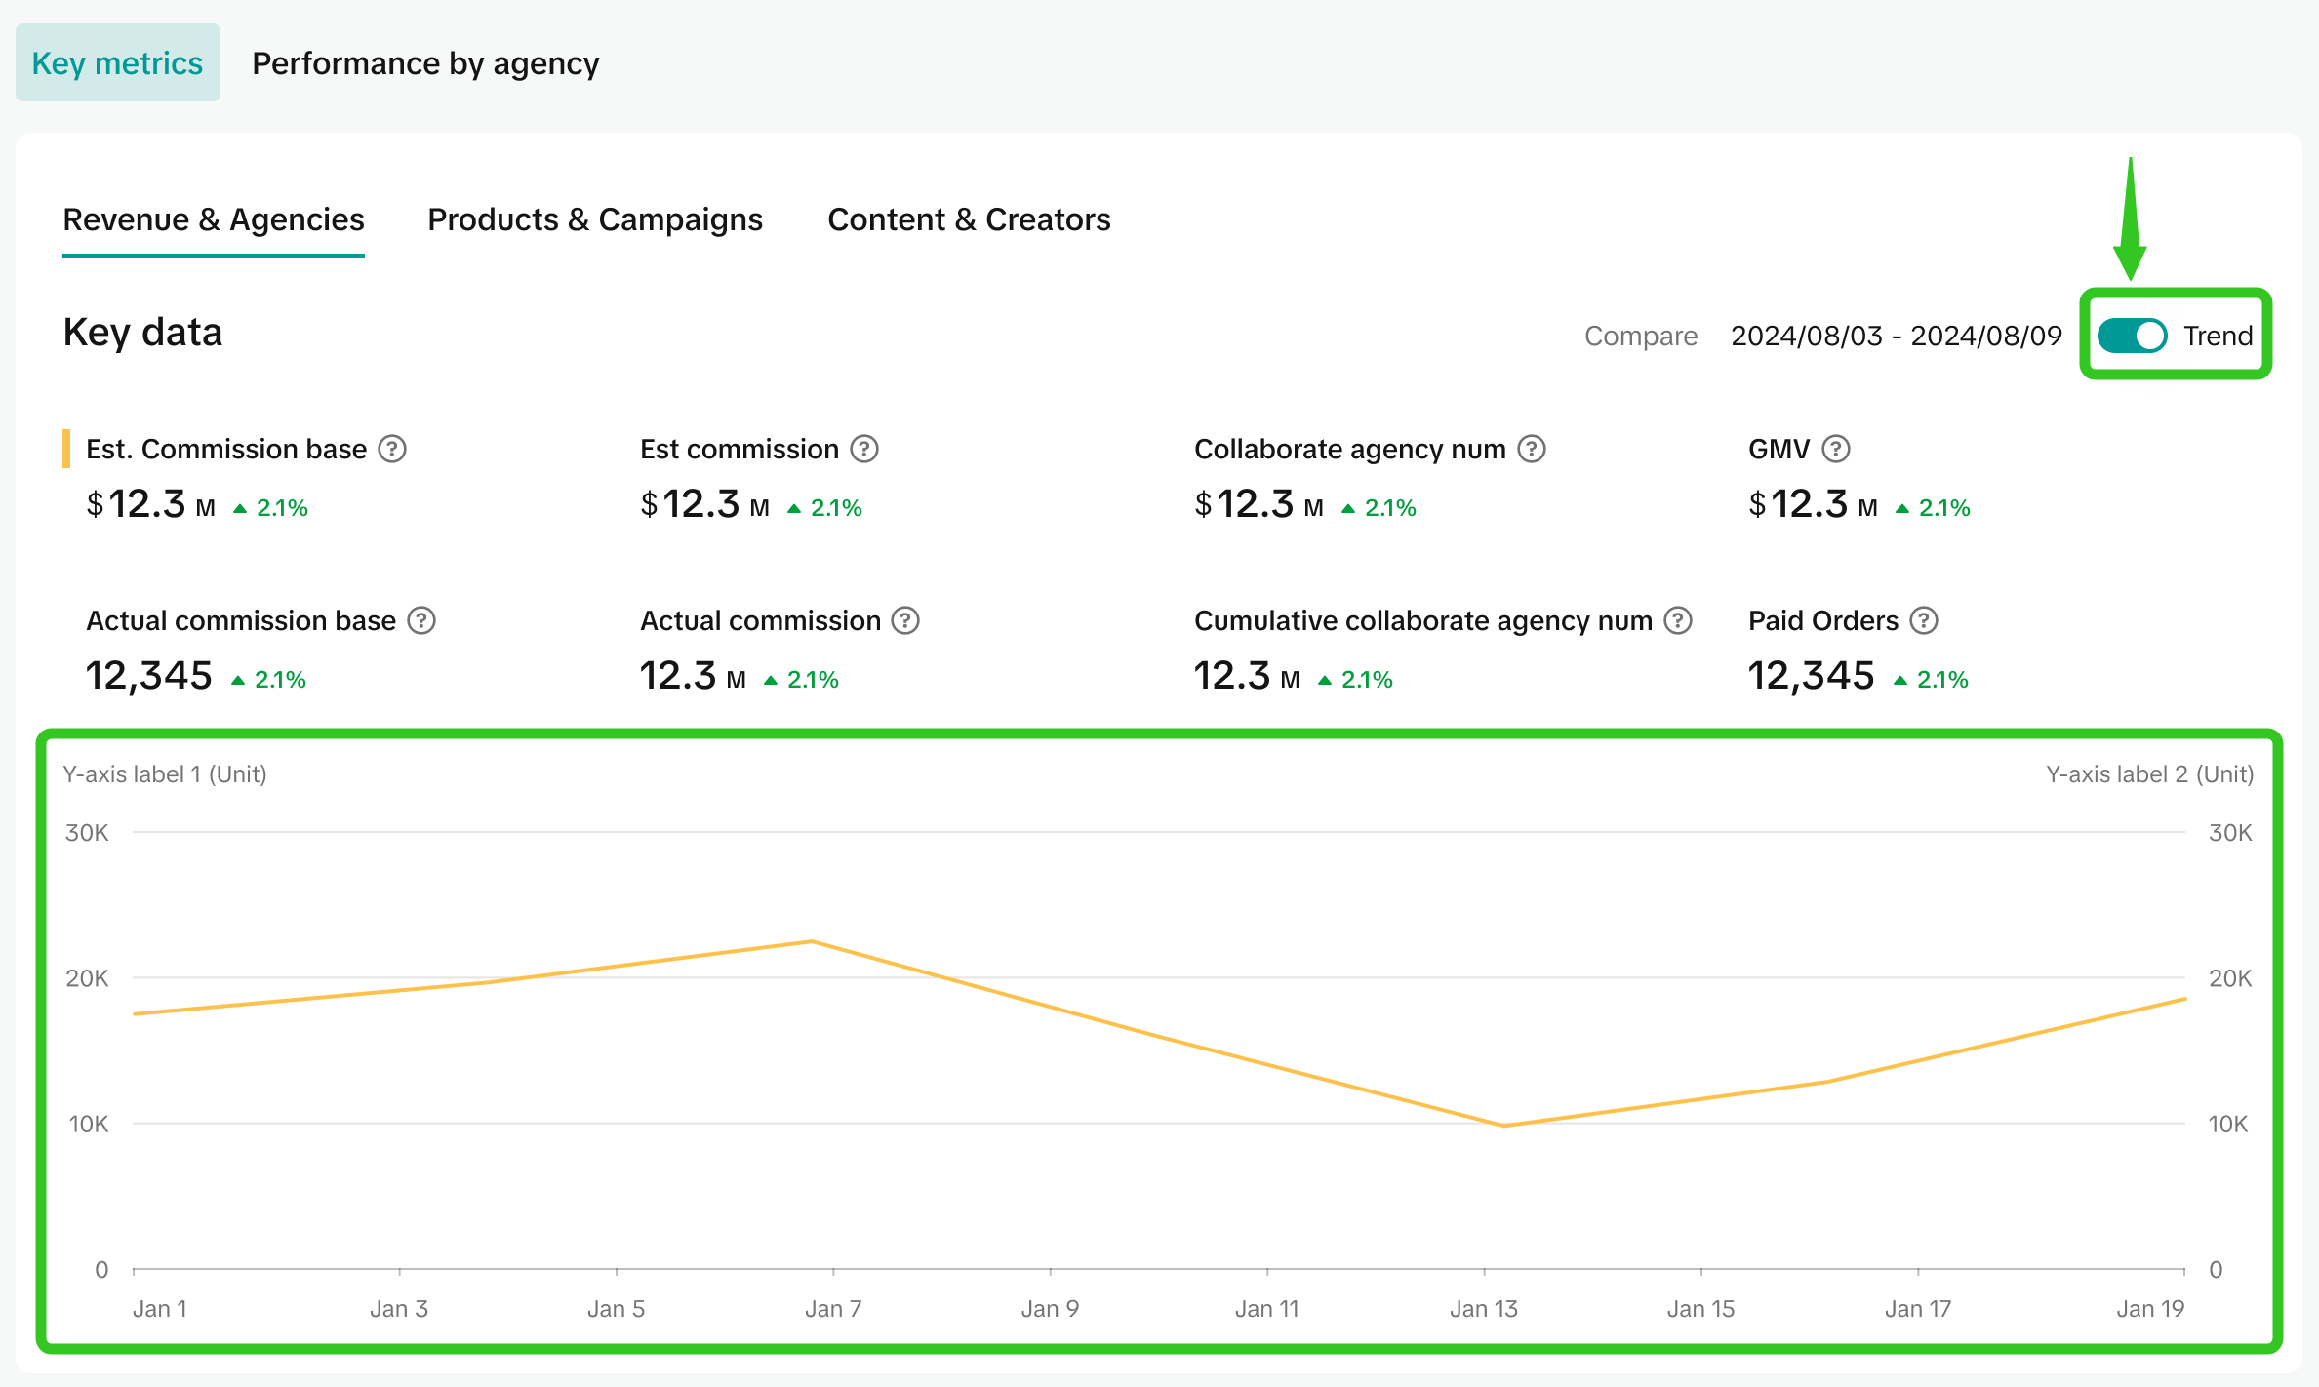Open the compare date range 2024/08/03 - 2024/08/09
This screenshot has height=1387, width=2319.
(x=1896, y=336)
